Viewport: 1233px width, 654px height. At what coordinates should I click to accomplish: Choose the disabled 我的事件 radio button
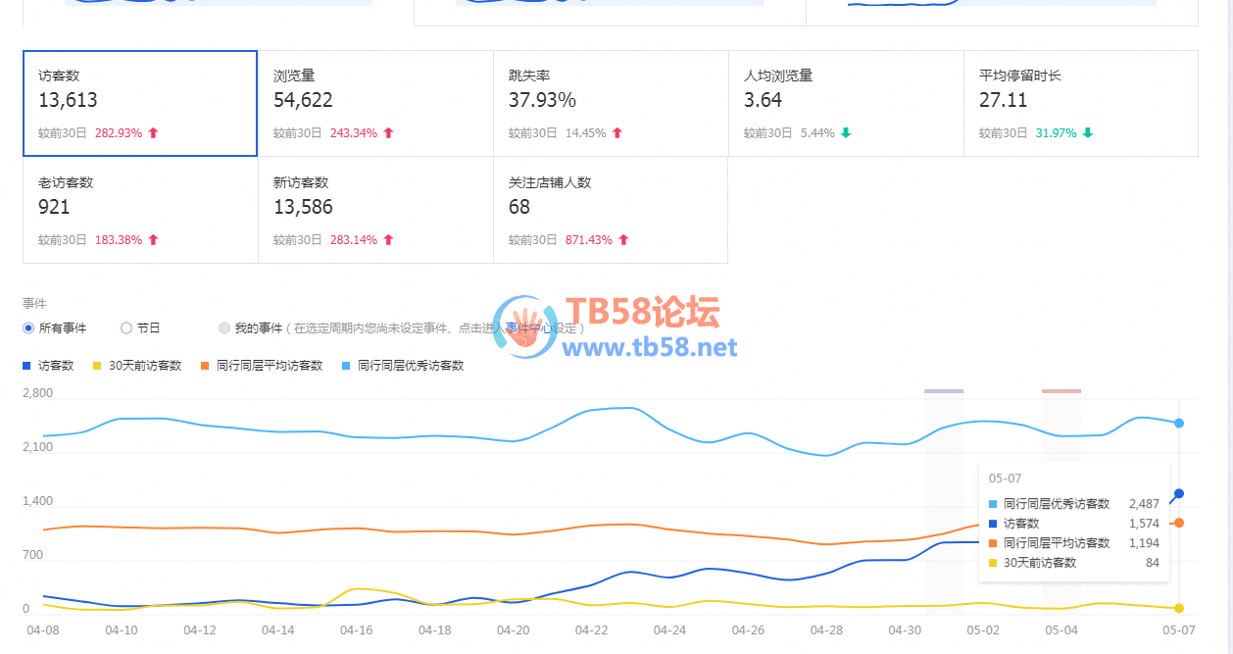(224, 328)
